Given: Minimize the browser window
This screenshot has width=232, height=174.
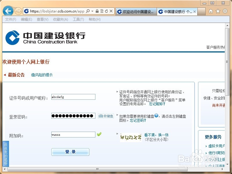Looking at the screenshot, I should pos(204,3).
